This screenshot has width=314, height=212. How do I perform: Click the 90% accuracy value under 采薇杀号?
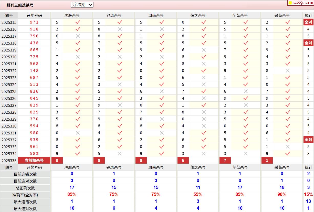click(282, 194)
